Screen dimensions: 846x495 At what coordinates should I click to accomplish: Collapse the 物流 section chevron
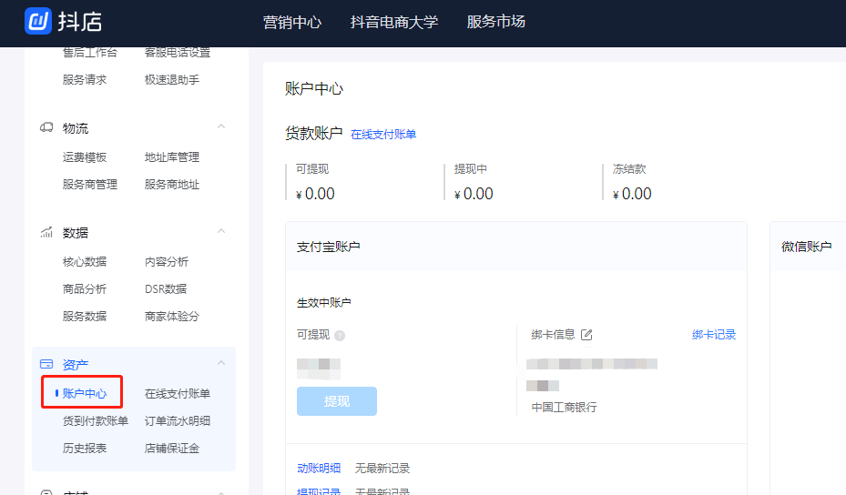[x=220, y=127]
